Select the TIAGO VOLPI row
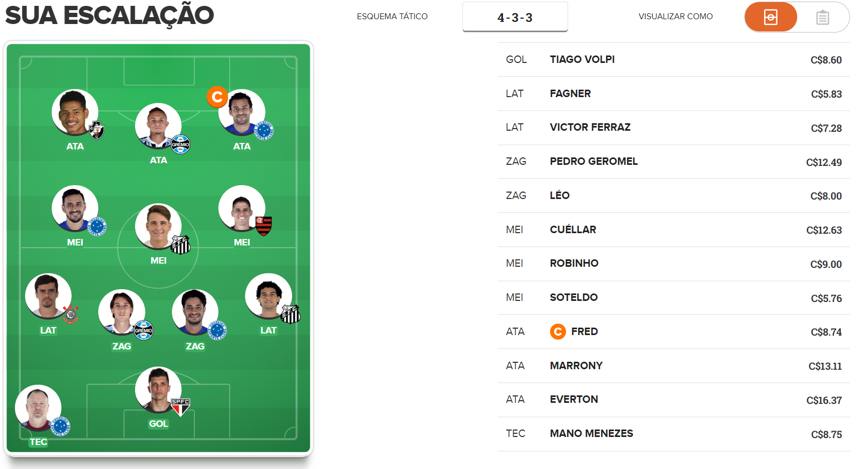Viewport: 857px width, 469px height. (674, 60)
